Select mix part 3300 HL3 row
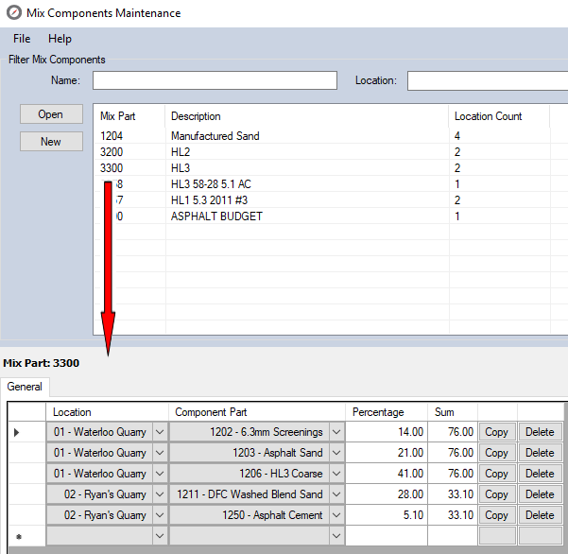This screenshot has width=568, height=554. coord(331,167)
